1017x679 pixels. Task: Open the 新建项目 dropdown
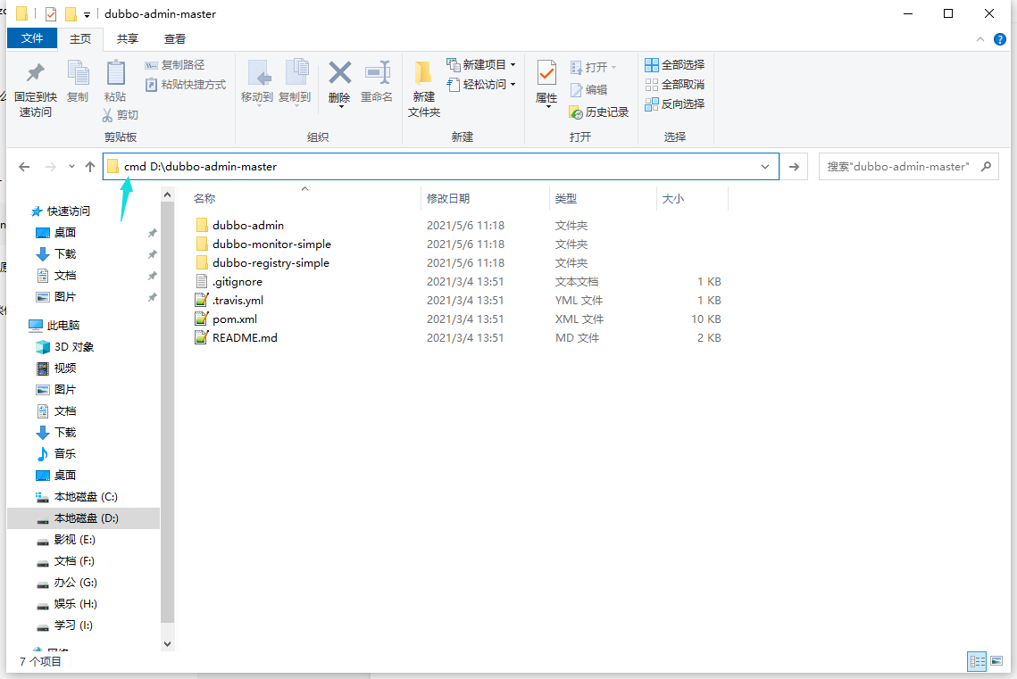pyautogui.click(x=480, y=65)
